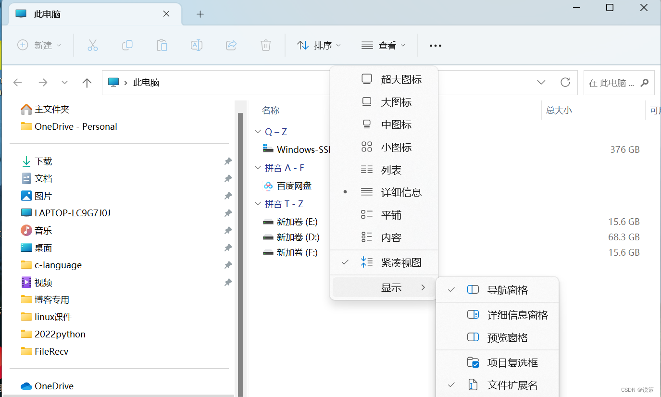Collapse the 拼音 A - F group
Screen dimensions: 661x397
pyautogui.click(x=258, y=168)
